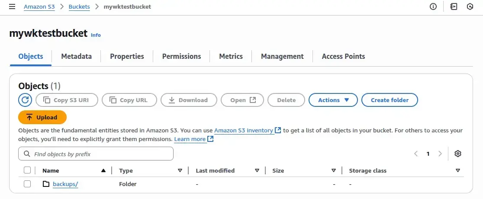Click the hexagon settings icon in header
The image size is (483, 199).
tap(470, 6)
